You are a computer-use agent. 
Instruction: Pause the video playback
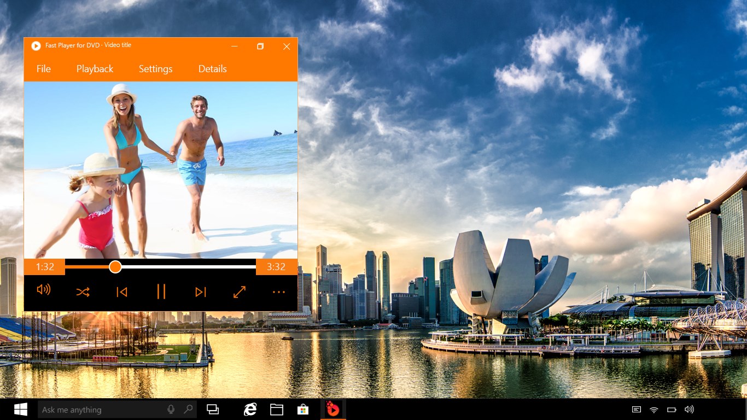(161, 291)
